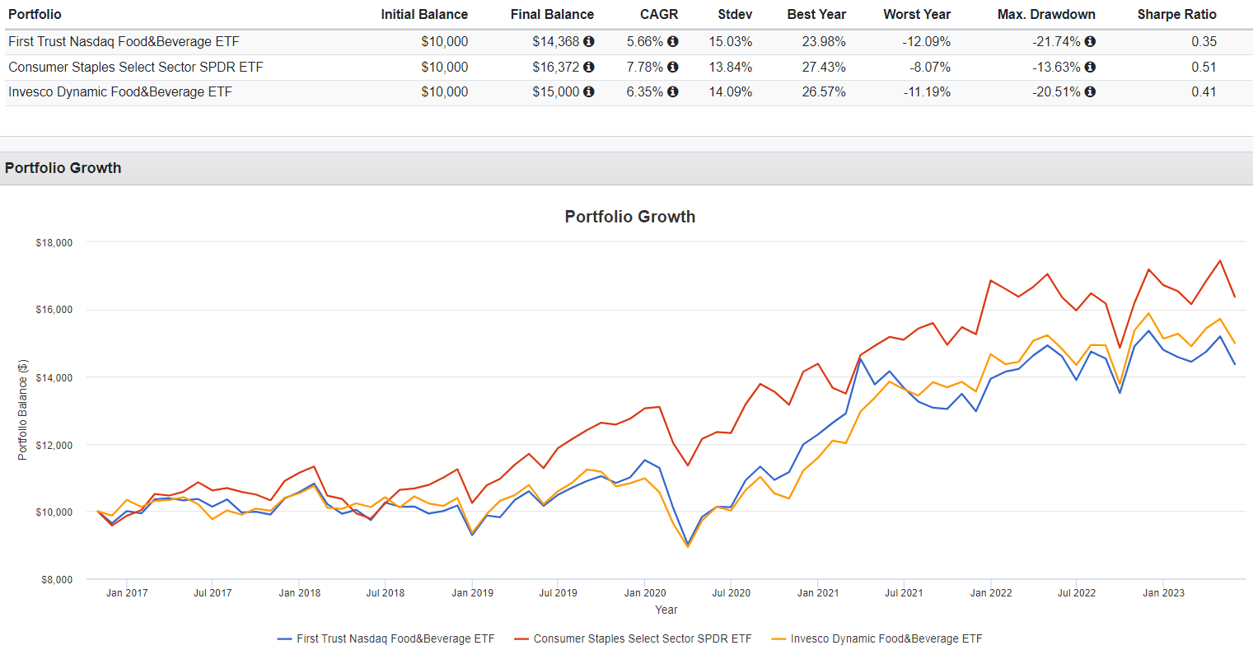The width and height of the screenshot is (1253, 650).
Task: Hide the Consumer Staples SPDR series via legend
Action: click(x=640, y=638)
